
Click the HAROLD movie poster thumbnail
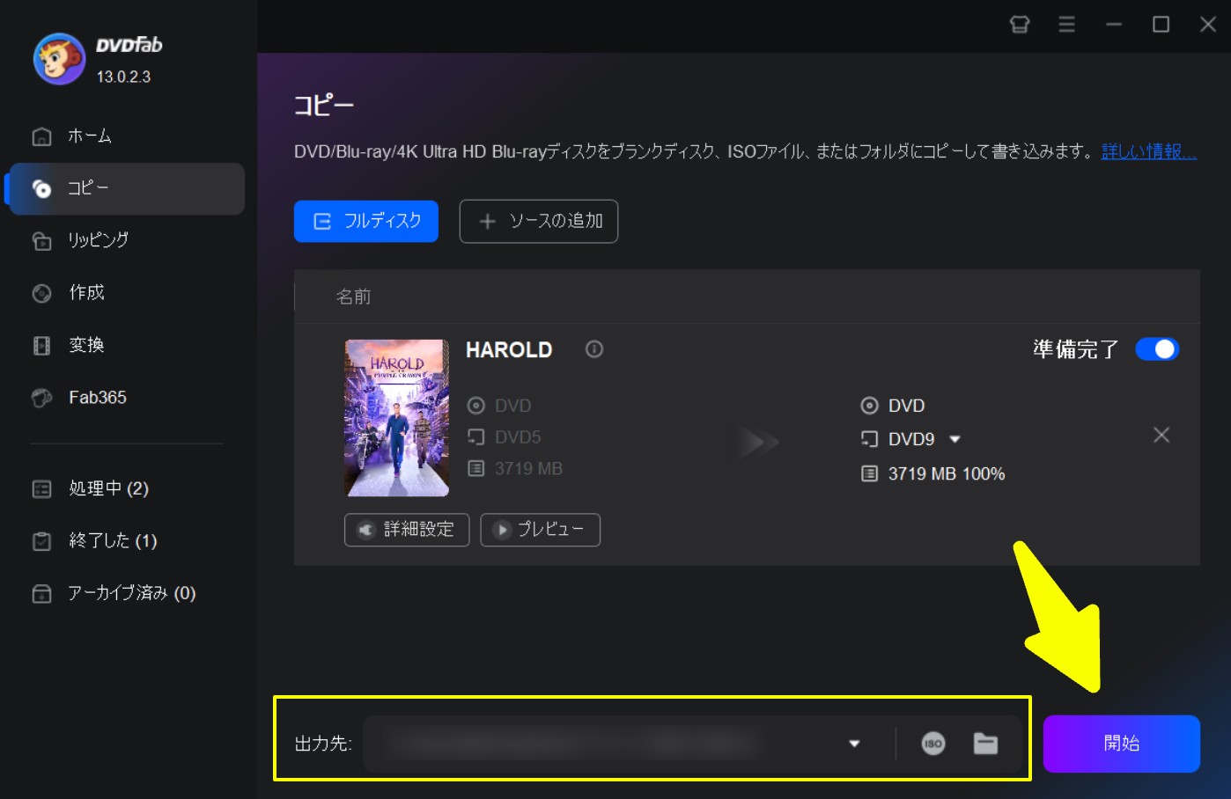[397, 418]
